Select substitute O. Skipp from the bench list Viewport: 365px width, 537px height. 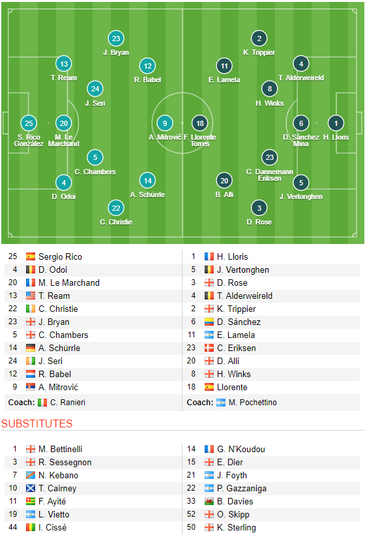233,514
